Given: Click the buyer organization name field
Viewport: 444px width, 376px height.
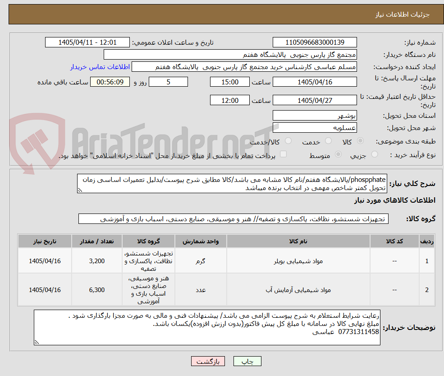Looking at the screenshot, I should [x=230, y=55].
